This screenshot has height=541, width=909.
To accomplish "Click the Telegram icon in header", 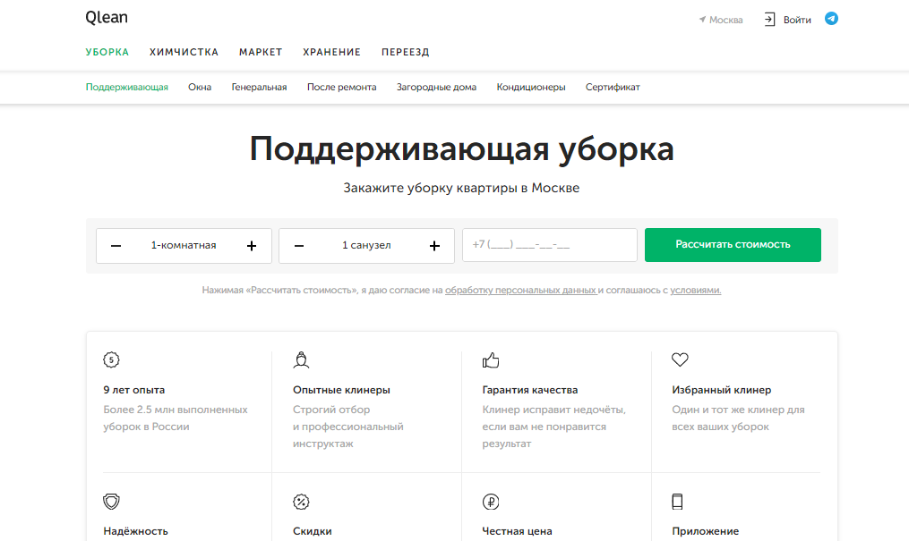I will (x=831, y=19).
